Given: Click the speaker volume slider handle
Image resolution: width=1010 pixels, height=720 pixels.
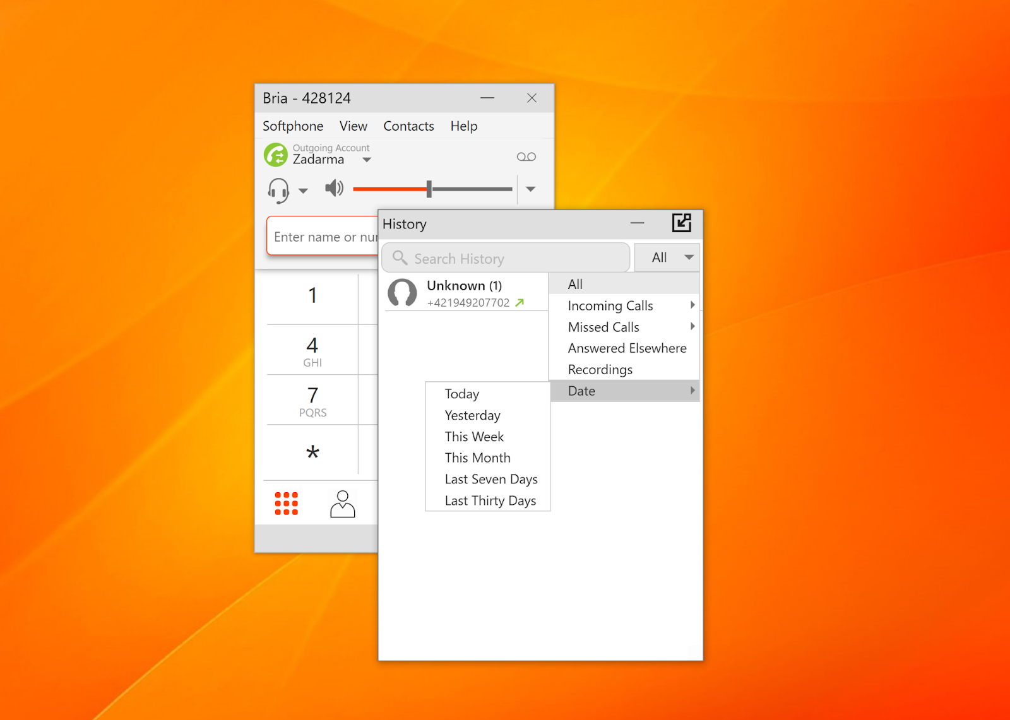Looking at the screenshot, I should pos(429,189).
